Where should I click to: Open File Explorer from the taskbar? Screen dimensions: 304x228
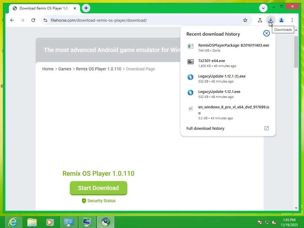pyautogui.click(x=32, y=222)
